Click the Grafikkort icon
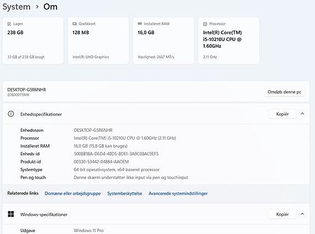The image size is (315, 234). [x=75, y=24]
